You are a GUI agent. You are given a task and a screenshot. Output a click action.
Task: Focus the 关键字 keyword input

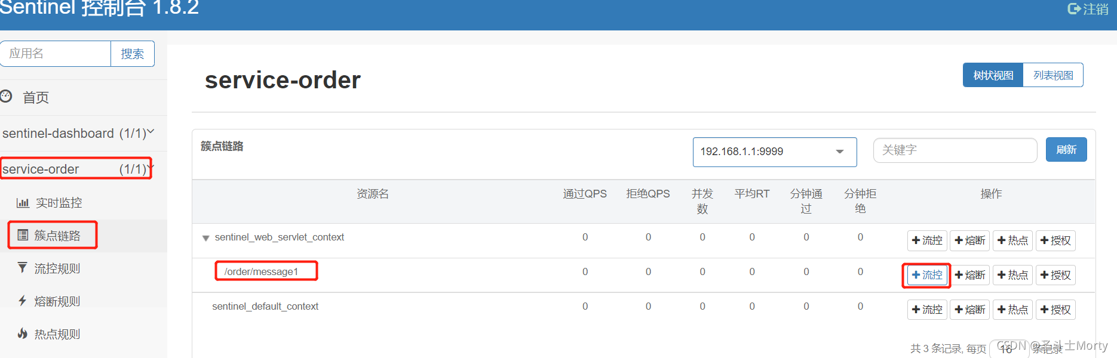[x=955, y=150]
